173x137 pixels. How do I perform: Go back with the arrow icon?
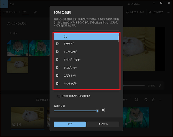coord(4,4)
